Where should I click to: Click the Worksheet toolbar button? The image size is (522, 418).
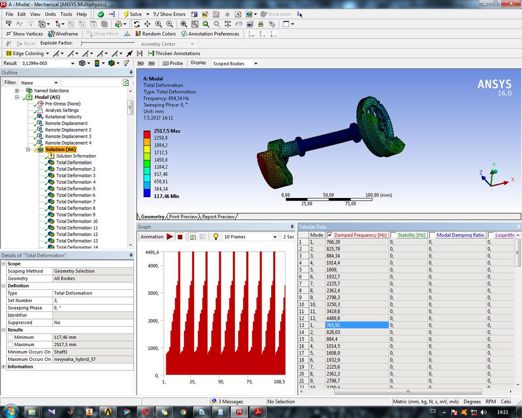(x=276, y=14)
